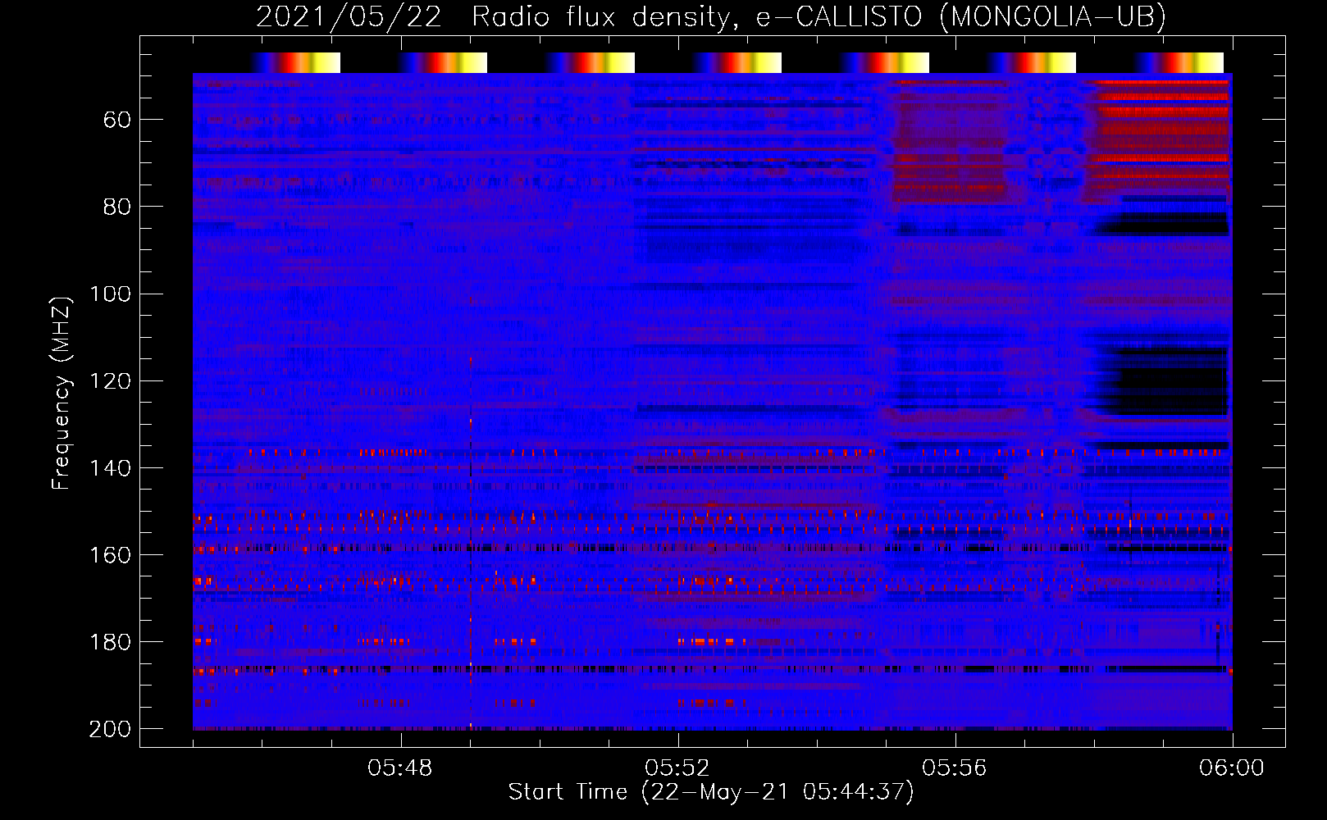Viewport: 1327px width, 820px height.
Task: Click the middle (fourth) color bar
Action: coord(737,62)
